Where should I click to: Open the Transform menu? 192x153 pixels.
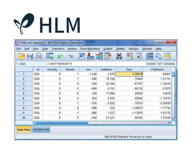point(58,49)
